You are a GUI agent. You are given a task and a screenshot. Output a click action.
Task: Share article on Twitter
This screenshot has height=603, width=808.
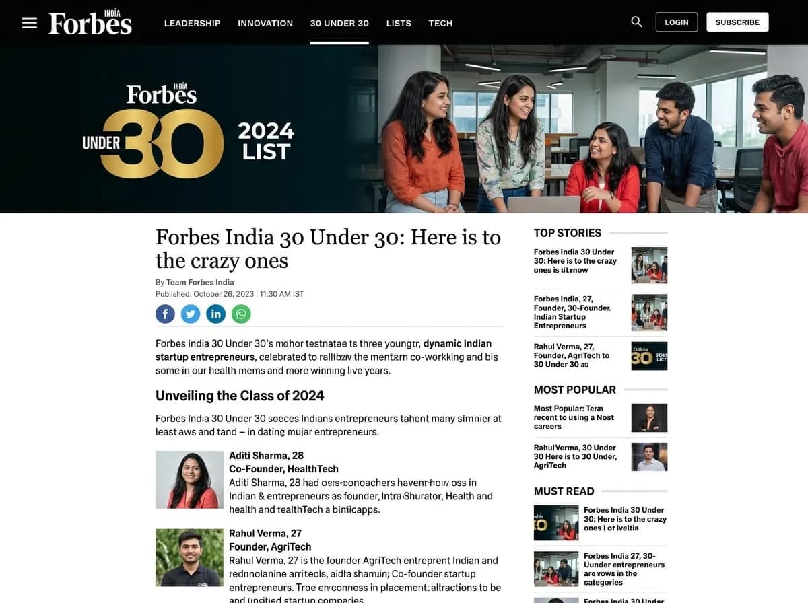(x=191, y=314)
